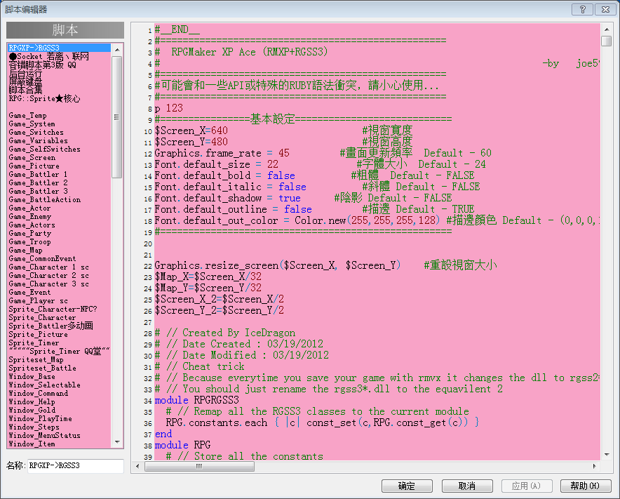Click the code editor's vertical scroll thumb
The image size is (620, 499).
pyautogui.click(x=607, y=41)
